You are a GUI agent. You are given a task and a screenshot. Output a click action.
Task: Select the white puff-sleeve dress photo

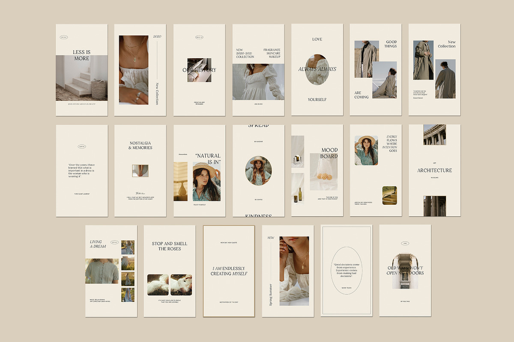258,82
